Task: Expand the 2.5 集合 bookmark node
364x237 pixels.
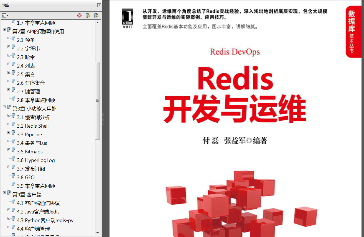Action: pos(9,72)
